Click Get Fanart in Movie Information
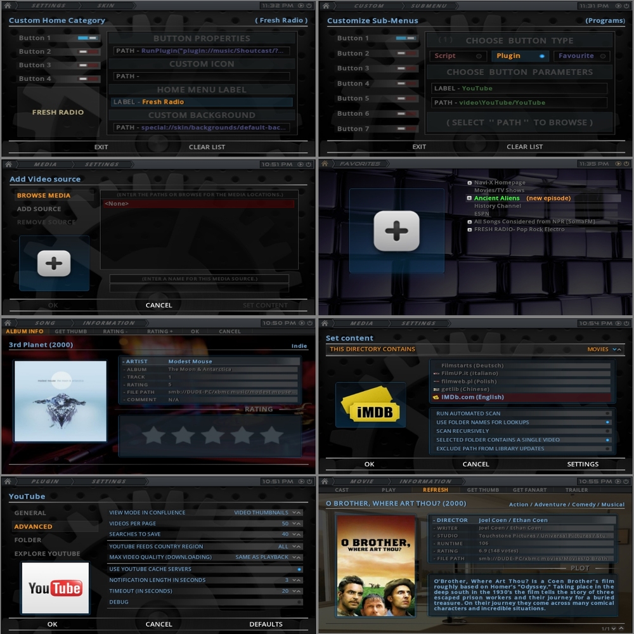 [529, 489]
